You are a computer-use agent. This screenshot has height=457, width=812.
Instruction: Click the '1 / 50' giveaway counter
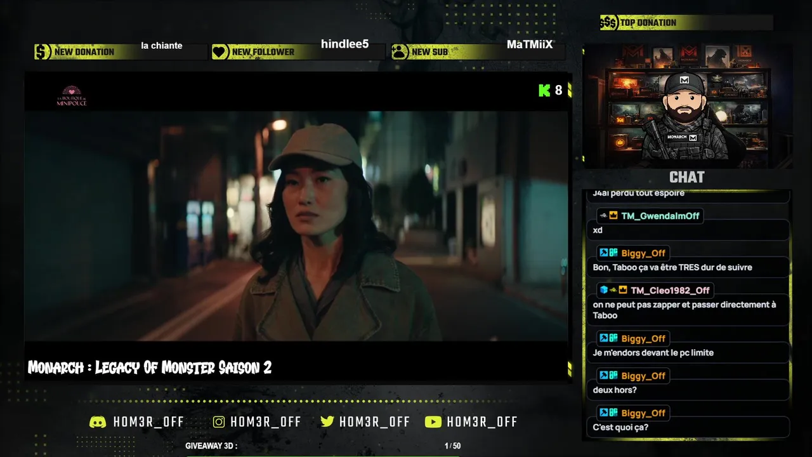[x=453, y=446]
